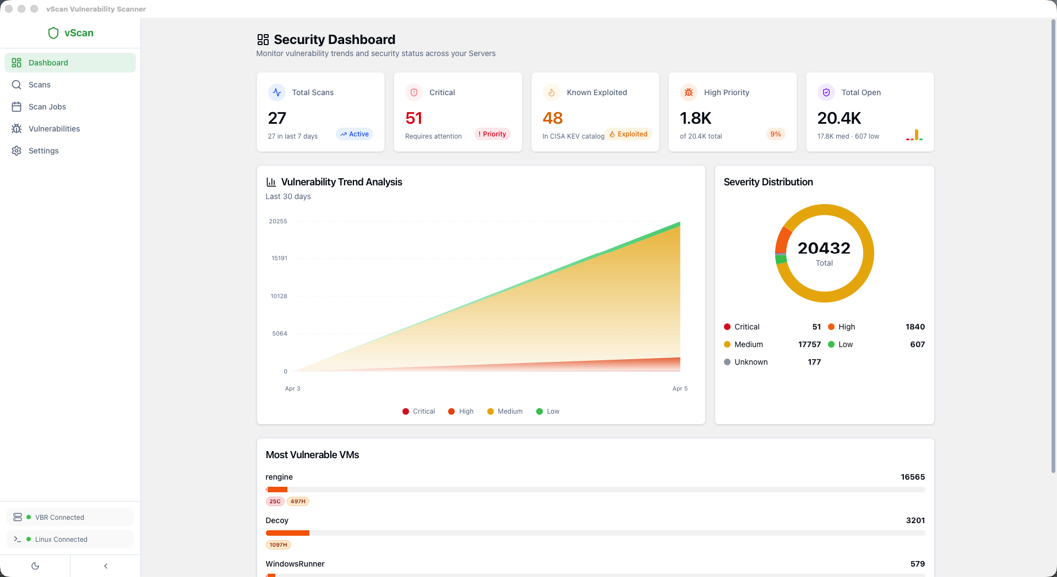Click the rengine vulnerability progress bar
Screen dimensions: 1057x577
595,490
